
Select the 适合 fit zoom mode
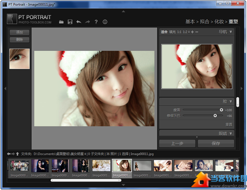164,32
